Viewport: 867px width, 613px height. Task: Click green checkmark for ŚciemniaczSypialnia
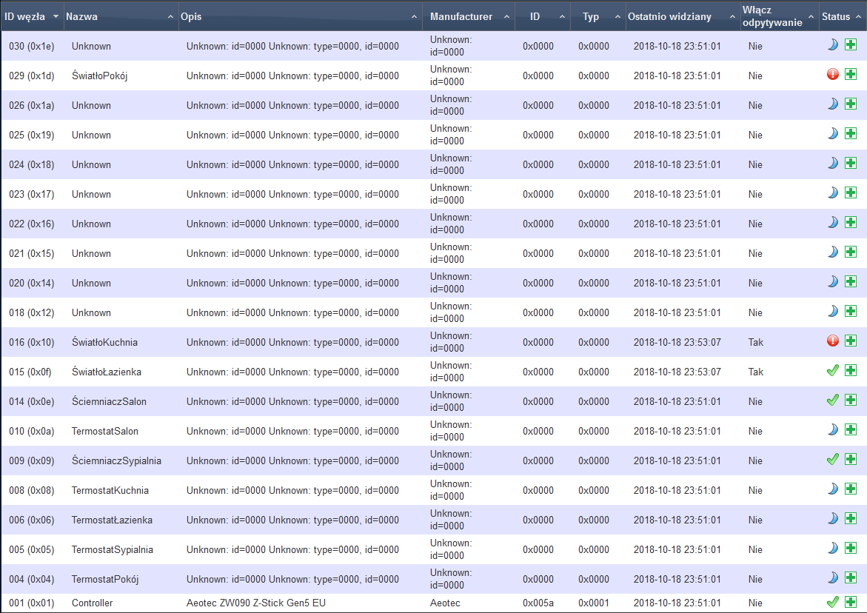tap(833, 459)
